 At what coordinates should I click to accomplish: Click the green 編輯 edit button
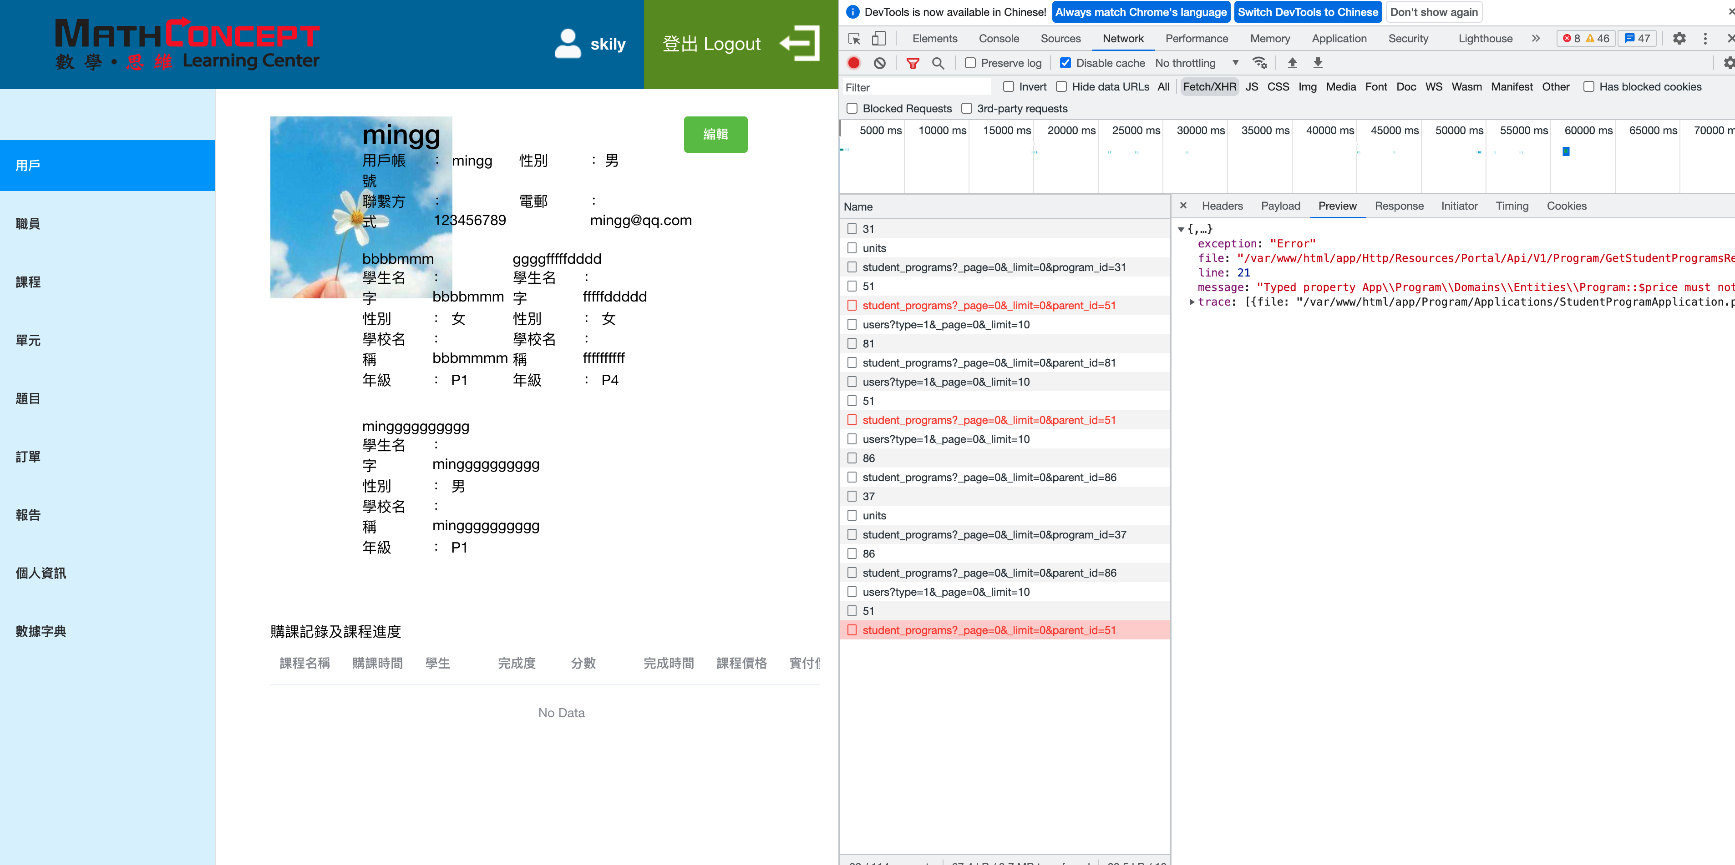(715, 135)
